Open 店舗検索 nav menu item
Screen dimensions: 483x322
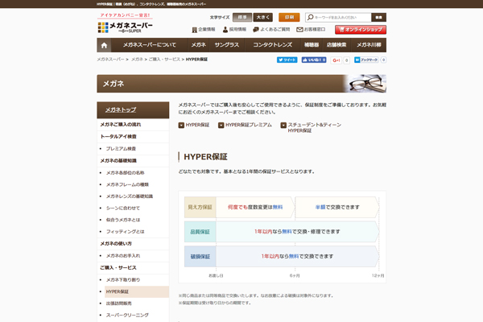336,45
